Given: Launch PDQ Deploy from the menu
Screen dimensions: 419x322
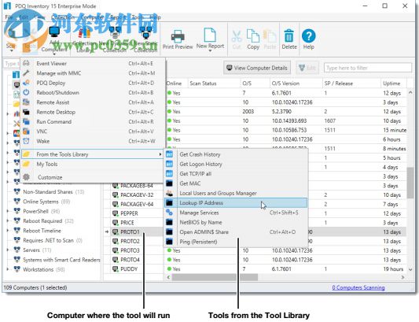Looking at the screenshot, I should click(x=93, y=83).
